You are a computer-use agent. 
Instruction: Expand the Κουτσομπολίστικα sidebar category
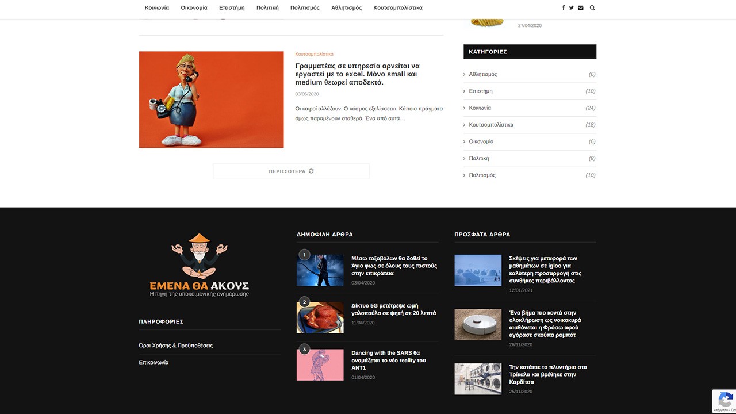(x=491, y=125)
